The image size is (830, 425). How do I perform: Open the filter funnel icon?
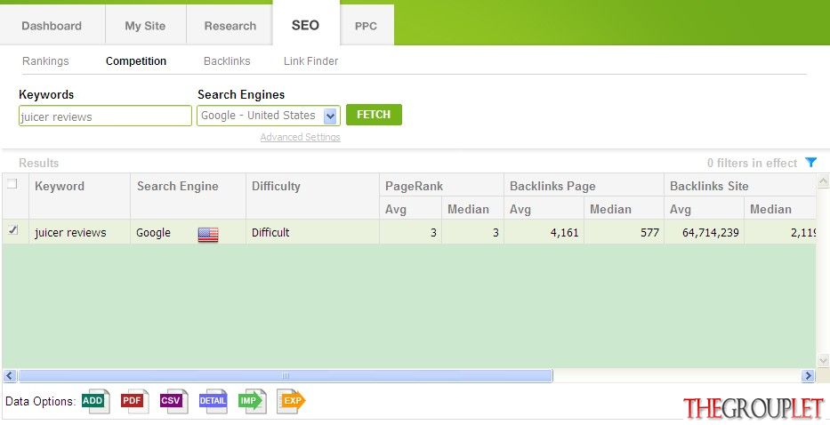(810, 163)
